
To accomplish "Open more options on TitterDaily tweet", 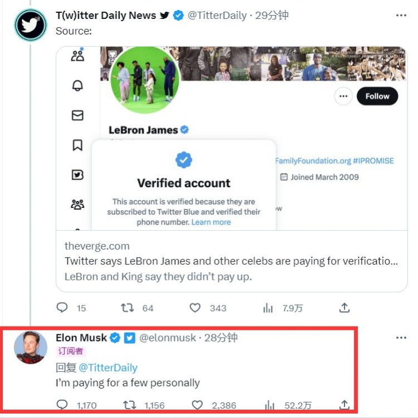I will [401, 16].
